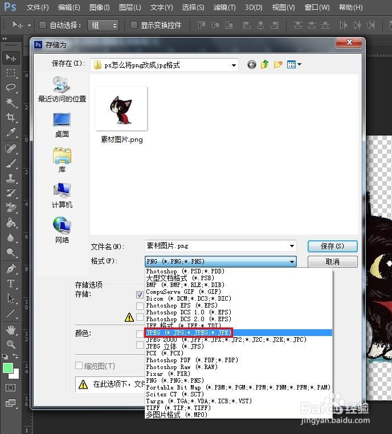
Task: Open Move tool preset picker arrow
Action: point(29,26)
